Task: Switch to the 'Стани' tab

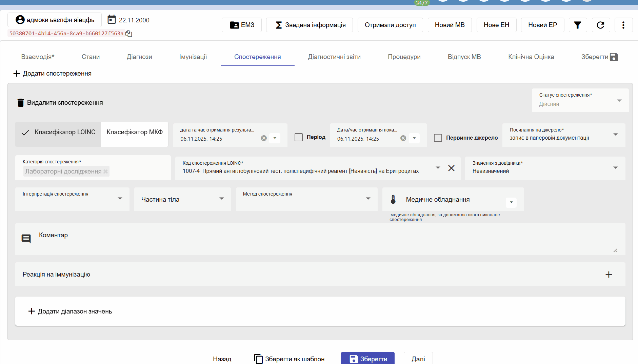Action: (x=91, y=57)
